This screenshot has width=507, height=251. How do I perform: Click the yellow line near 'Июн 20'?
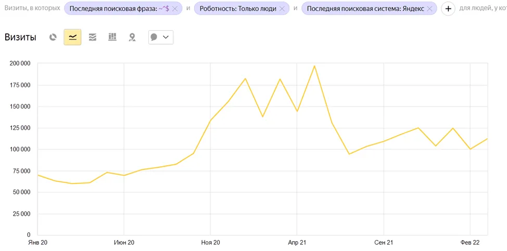tap(124, 175)
